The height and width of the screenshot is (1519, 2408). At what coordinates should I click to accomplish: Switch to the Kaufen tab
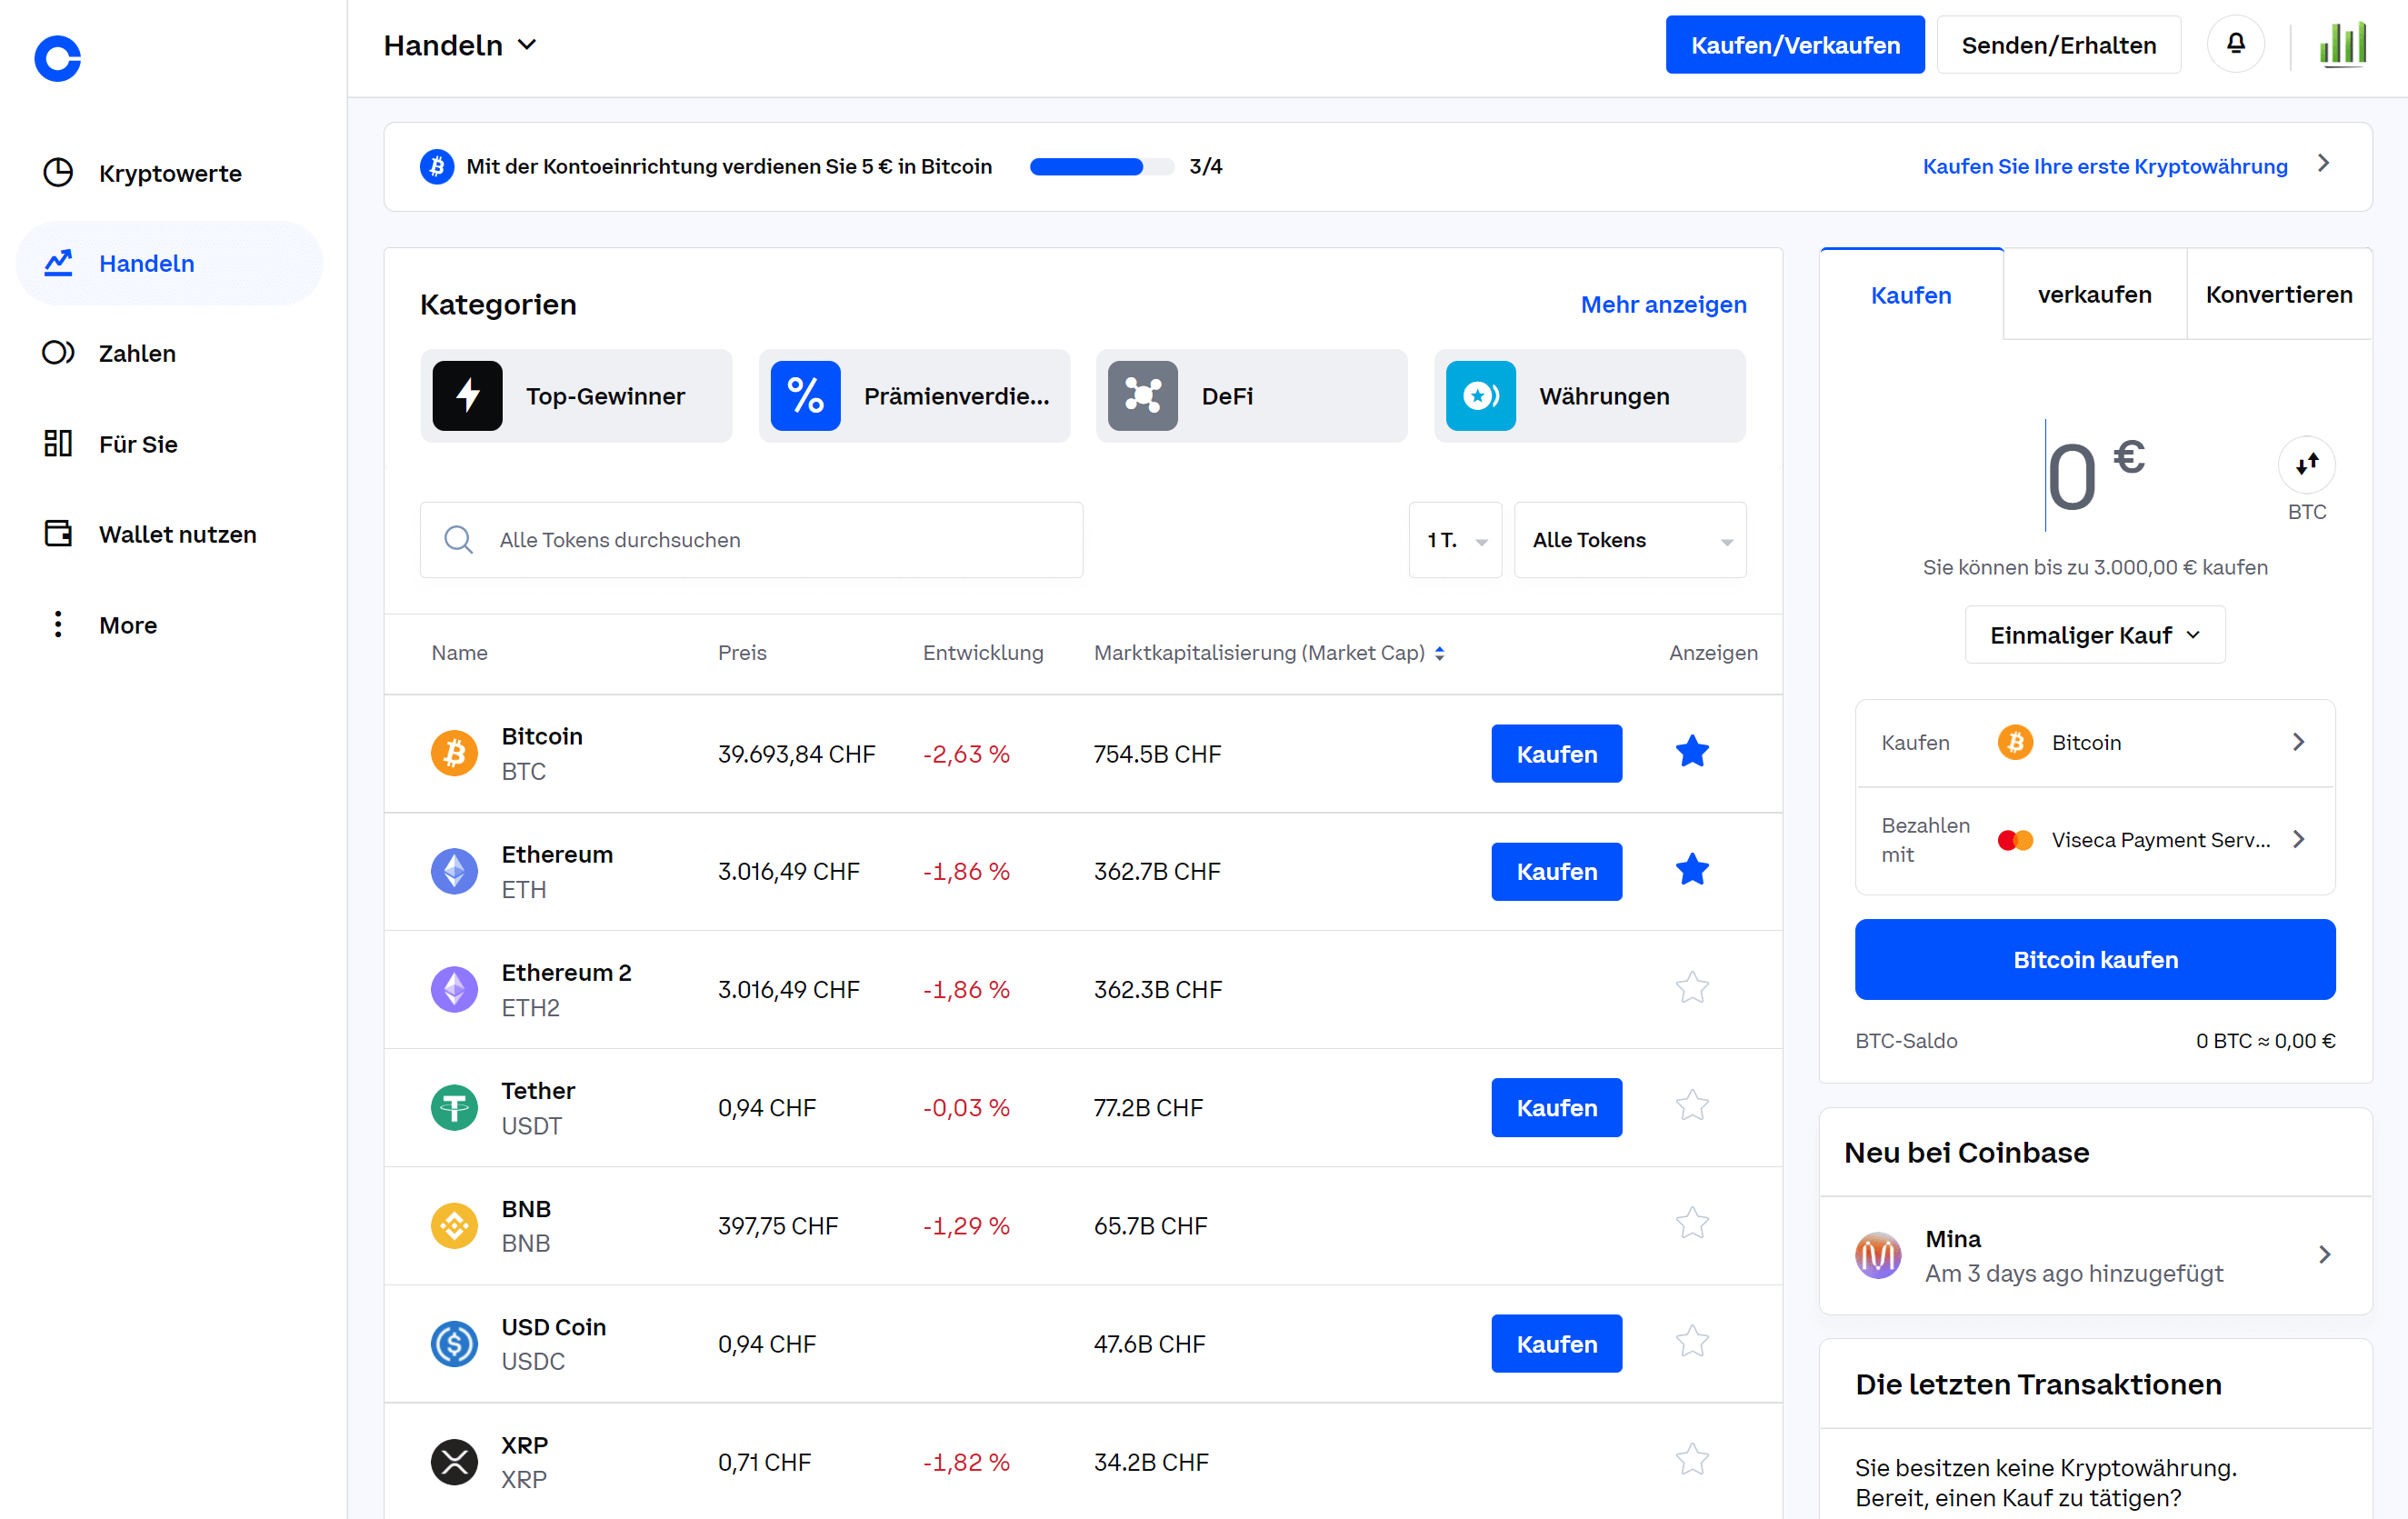point(1911,295)
